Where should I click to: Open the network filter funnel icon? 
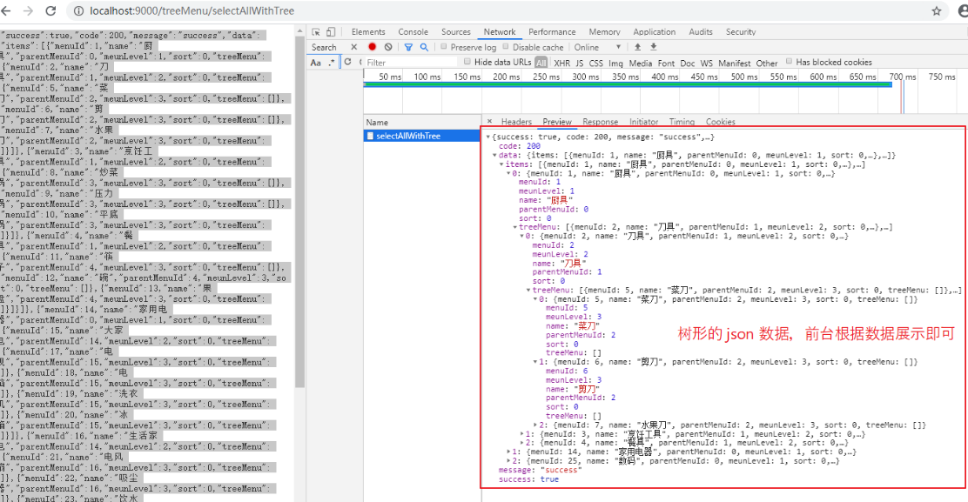(409, 45)
